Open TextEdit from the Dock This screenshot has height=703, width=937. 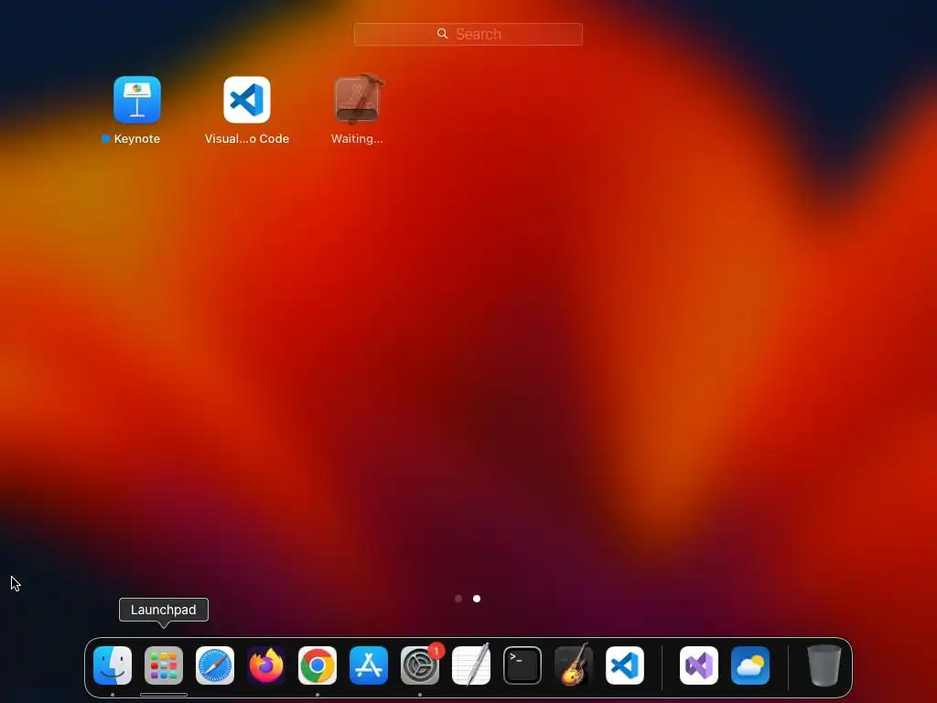(471, 665)
